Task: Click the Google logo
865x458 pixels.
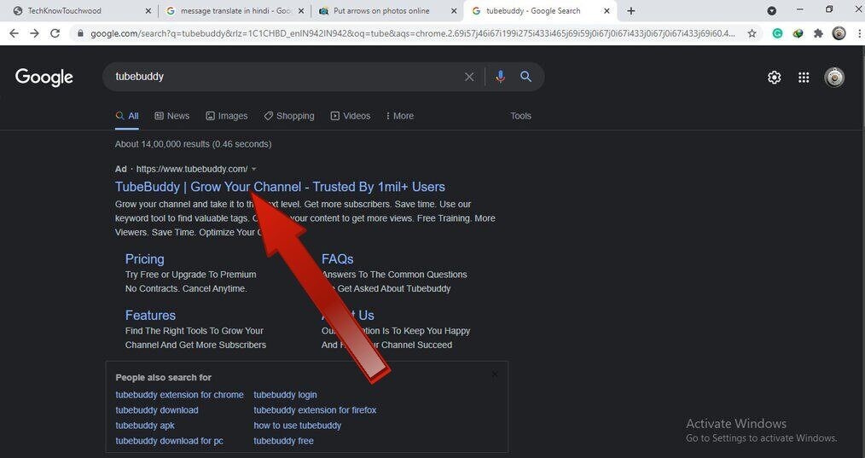Action: 44,78
